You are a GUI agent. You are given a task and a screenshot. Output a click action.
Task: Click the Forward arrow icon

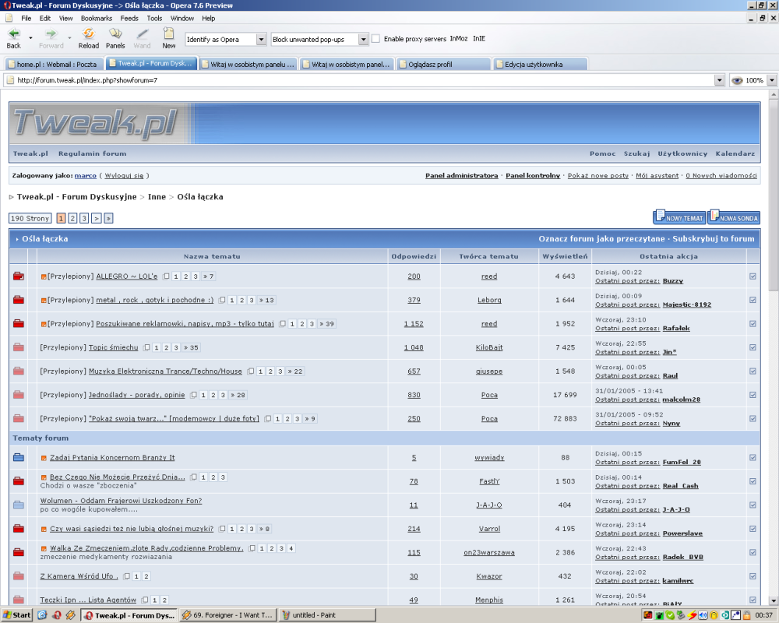(x=51, y=33)
